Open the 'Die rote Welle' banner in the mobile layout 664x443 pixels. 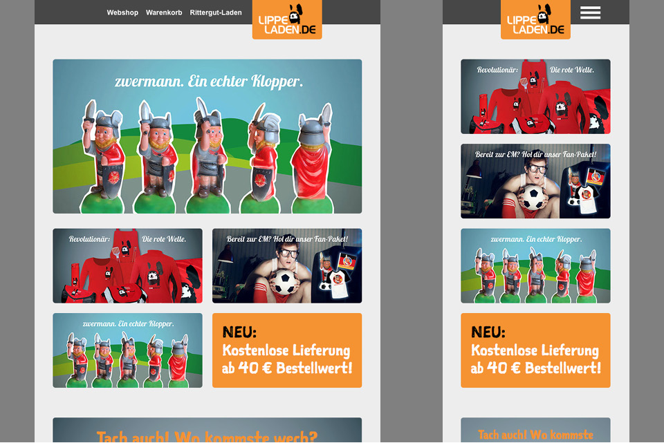(x=535, y=97)
